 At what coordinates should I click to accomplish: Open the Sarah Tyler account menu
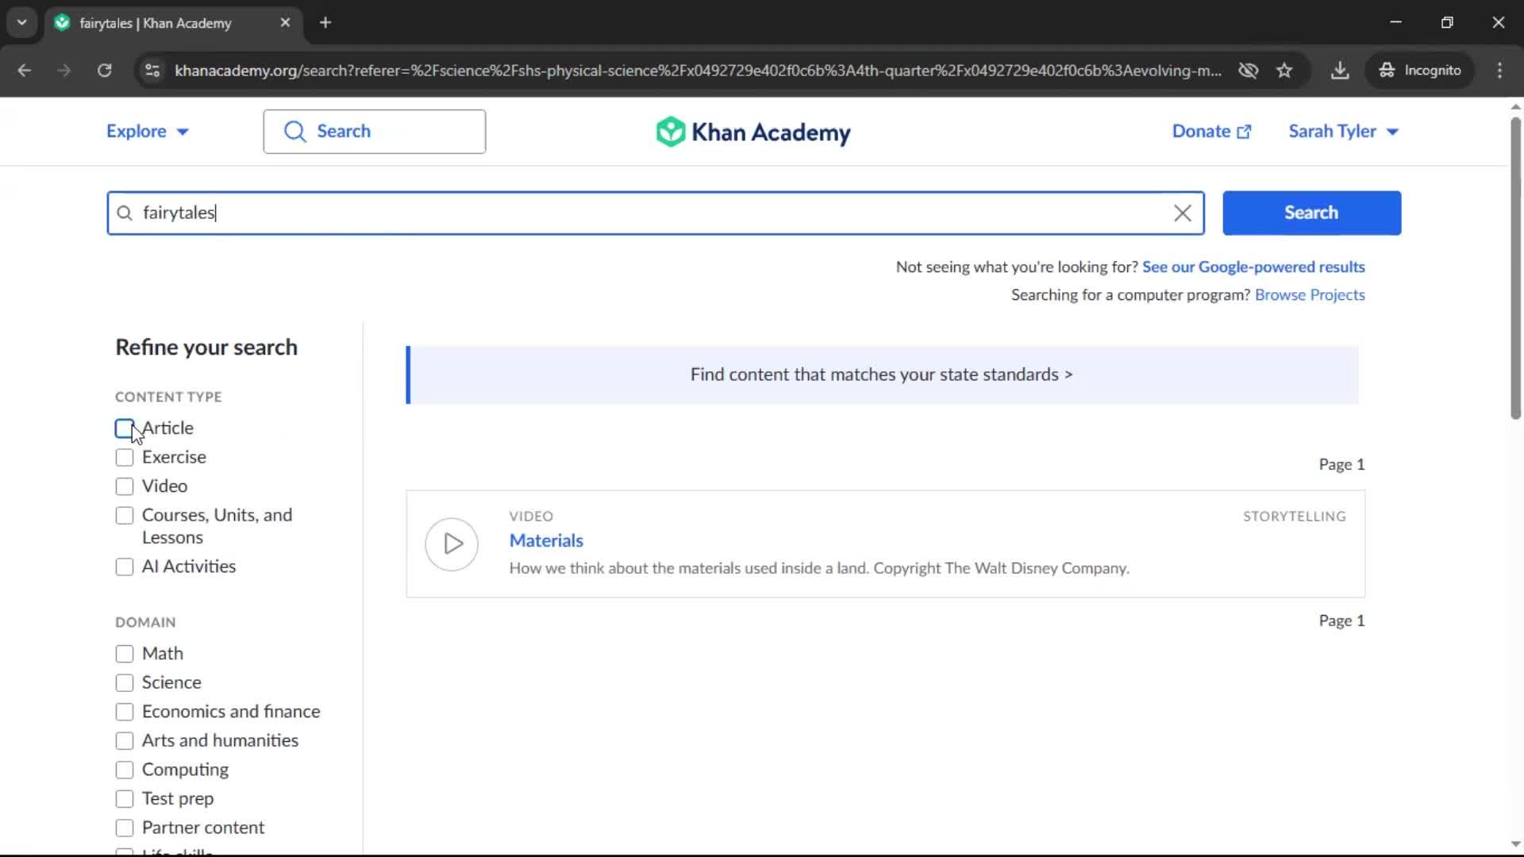click(1343, 132)
